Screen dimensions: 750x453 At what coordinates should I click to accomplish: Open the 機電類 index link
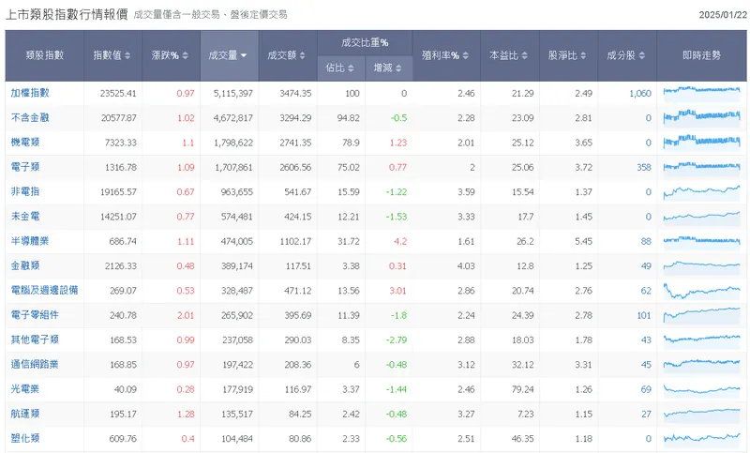point(25,142)
